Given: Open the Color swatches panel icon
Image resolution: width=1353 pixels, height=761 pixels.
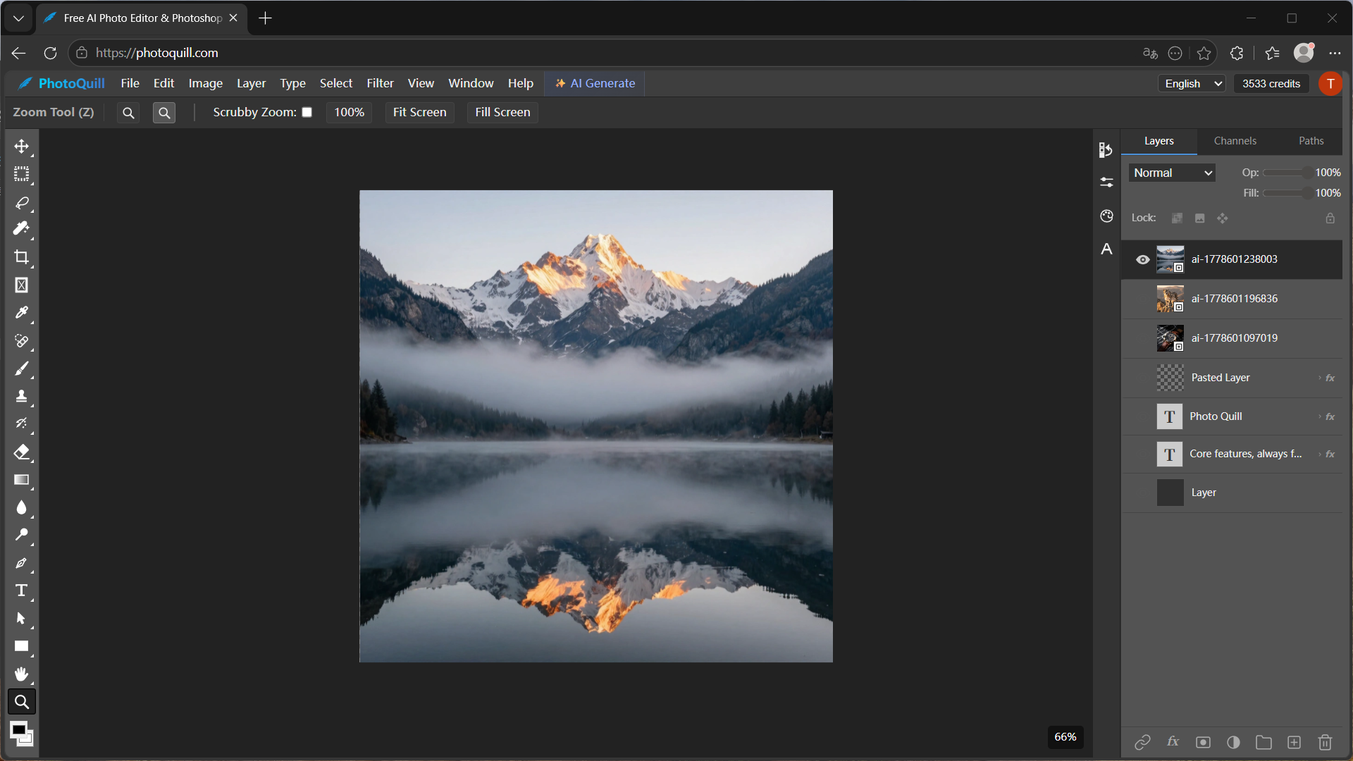Looking at the screenshot, I should point(1106,216).
